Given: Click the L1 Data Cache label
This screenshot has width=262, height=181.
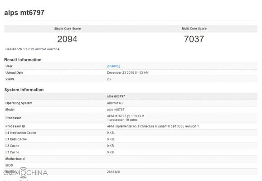Looking at the screenshot, I should (16, 139).
